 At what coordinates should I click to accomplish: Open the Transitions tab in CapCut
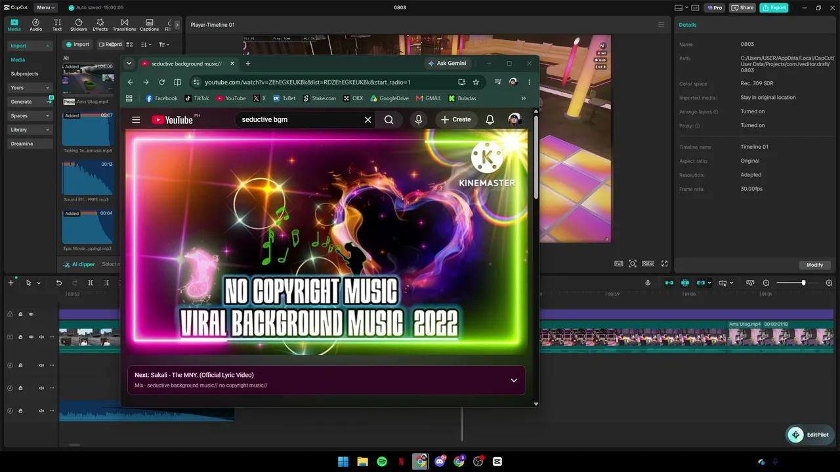[124, 25]
